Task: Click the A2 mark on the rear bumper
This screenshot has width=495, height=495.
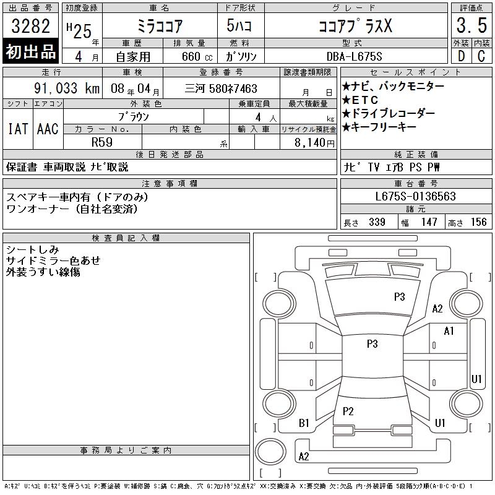Action: point(304,457)
